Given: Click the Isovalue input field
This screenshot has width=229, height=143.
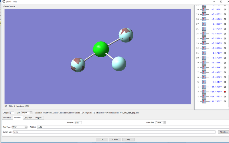Looking at the screenshot, I should click(x=78, y=123).
